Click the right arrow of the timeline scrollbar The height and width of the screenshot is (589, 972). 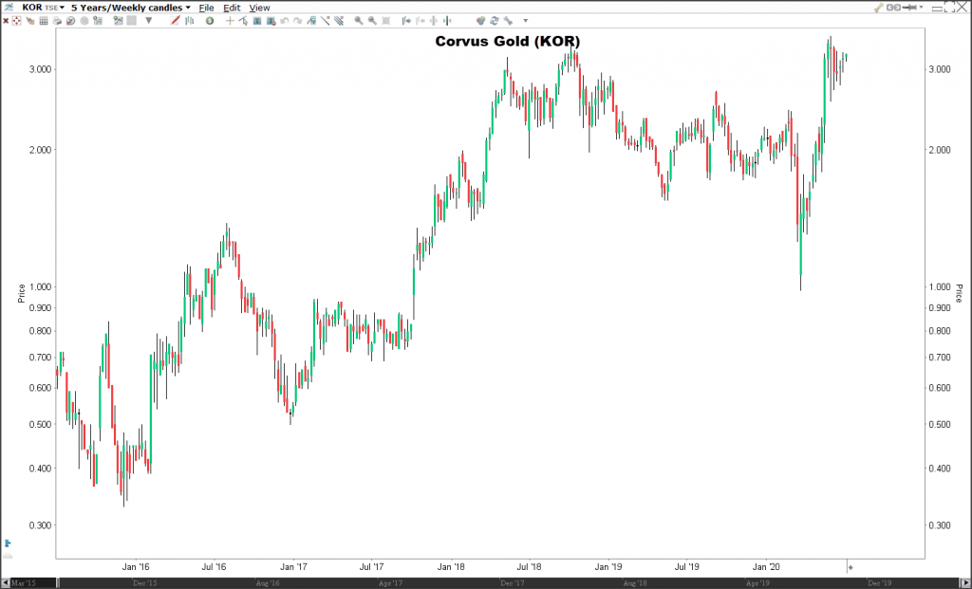tap(967, 583)
